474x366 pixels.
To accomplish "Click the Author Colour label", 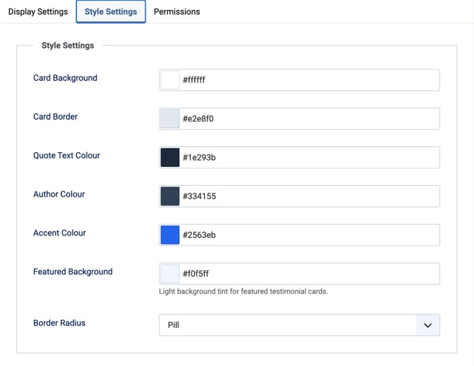I will pyautogui.click(x=59, y=194).
